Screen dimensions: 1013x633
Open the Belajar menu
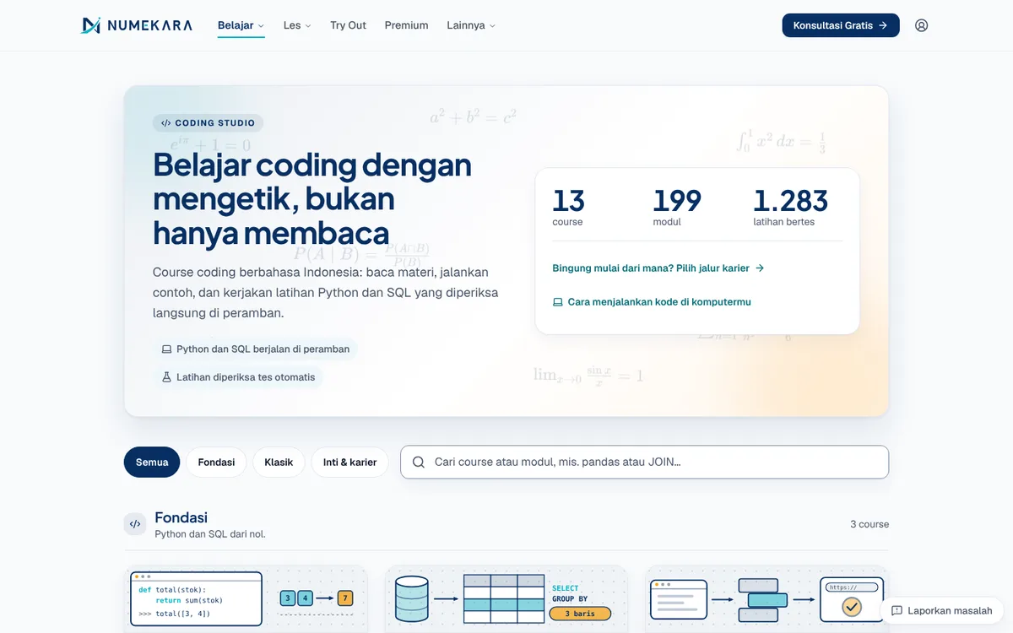(x=241, y=25)
